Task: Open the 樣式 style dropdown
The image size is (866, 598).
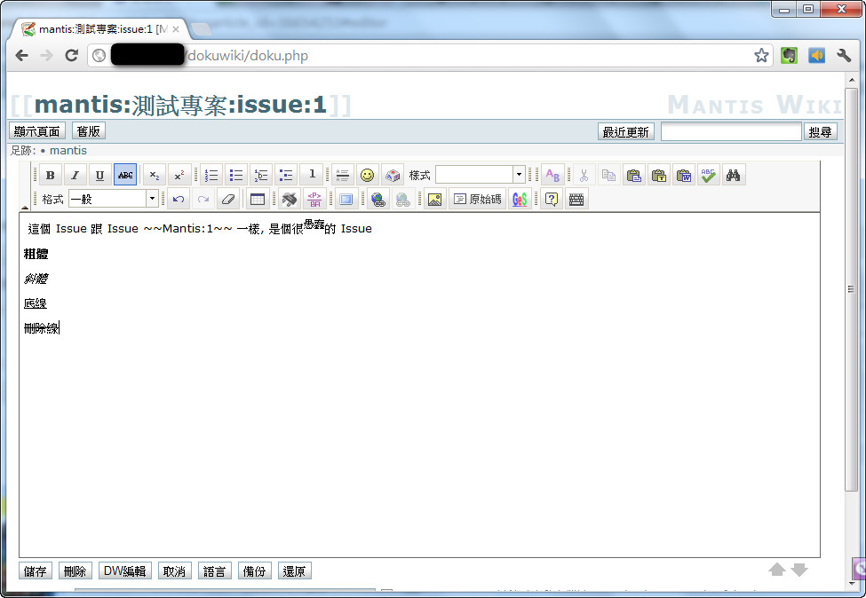Action: click(x=519, y=174)
